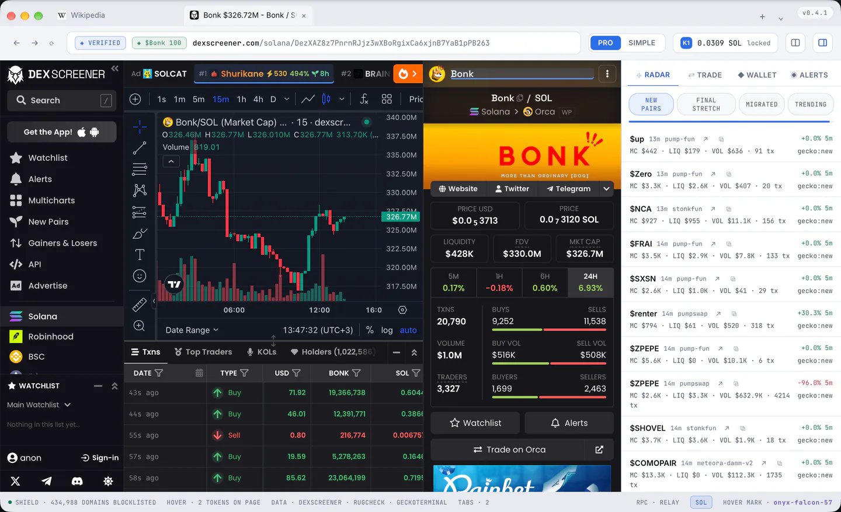Viewport: 841px width, 512px height.
Task: Select the text annotation tool
Action: 140,255
